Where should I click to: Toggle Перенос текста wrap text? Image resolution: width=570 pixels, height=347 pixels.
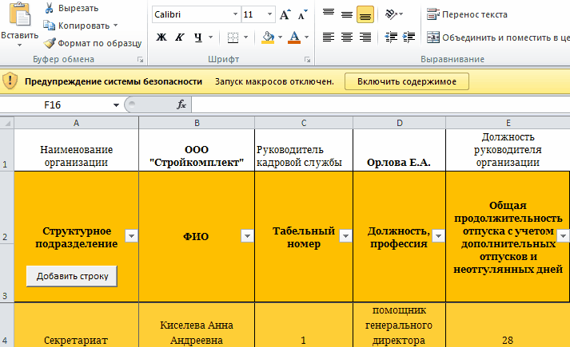click(467, 14)
